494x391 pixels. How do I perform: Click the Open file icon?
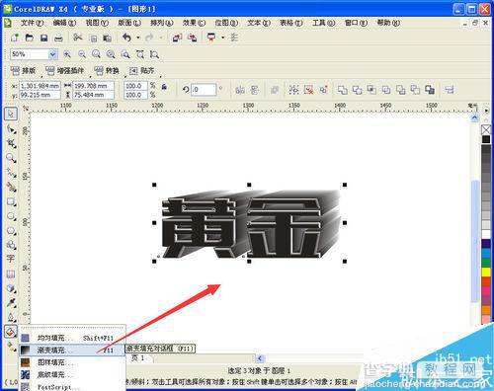tap(30, 38)
